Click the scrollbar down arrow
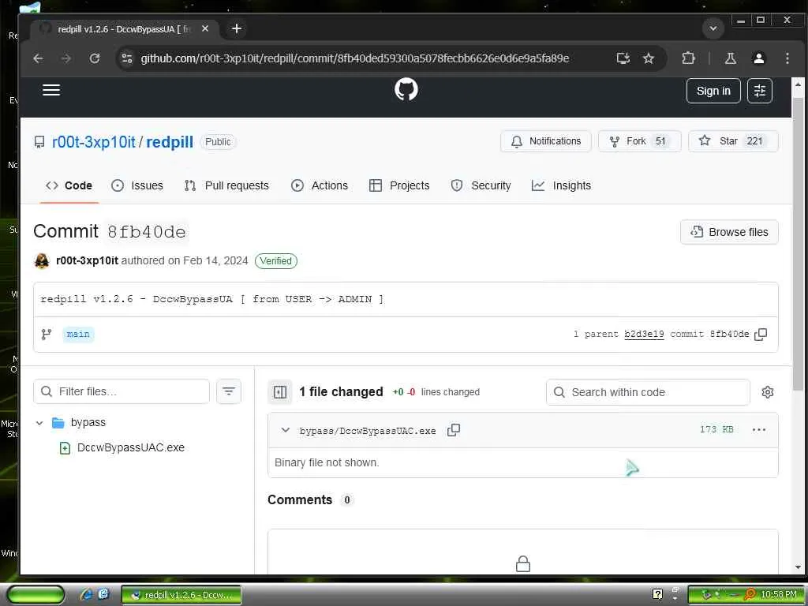The image size is (808, 606). [798, 567]
